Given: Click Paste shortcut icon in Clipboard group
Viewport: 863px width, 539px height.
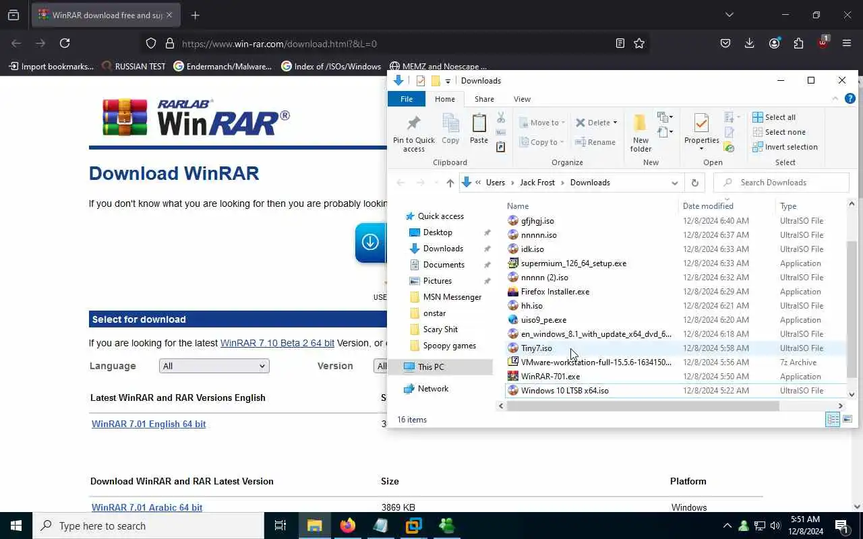Looking at the screenshot, I should pos(501,147).
